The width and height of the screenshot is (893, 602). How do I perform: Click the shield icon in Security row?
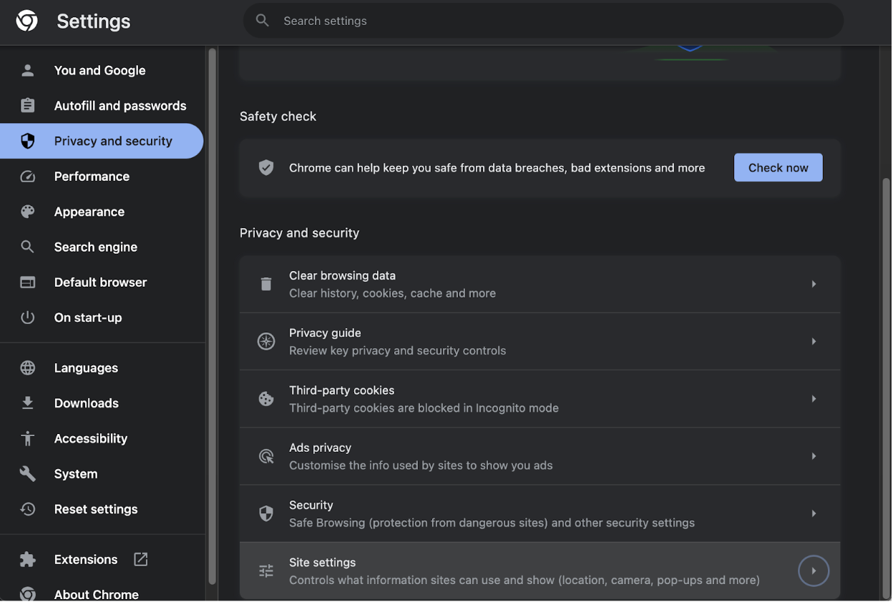tap(266, 513)
